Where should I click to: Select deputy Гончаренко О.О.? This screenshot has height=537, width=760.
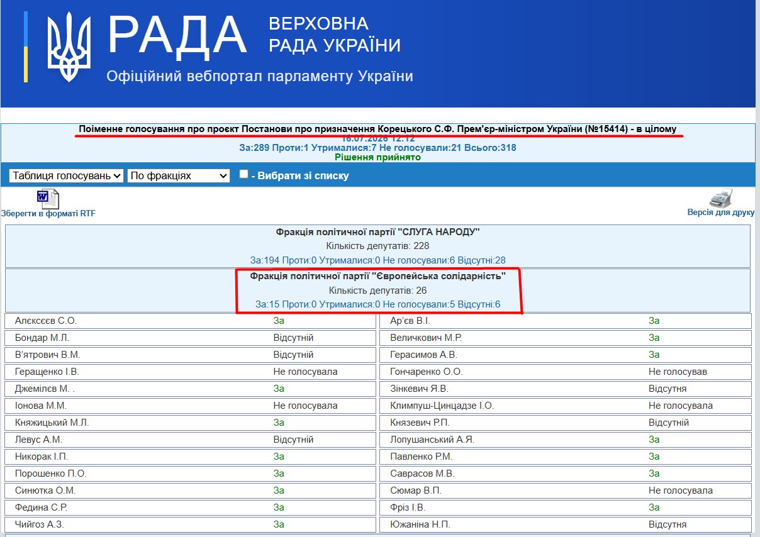[x=426, y=372]
